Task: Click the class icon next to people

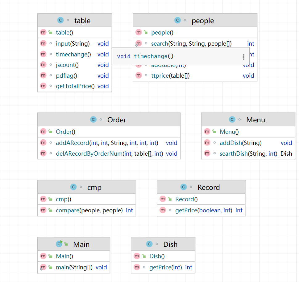Action: tap(177, 21)
